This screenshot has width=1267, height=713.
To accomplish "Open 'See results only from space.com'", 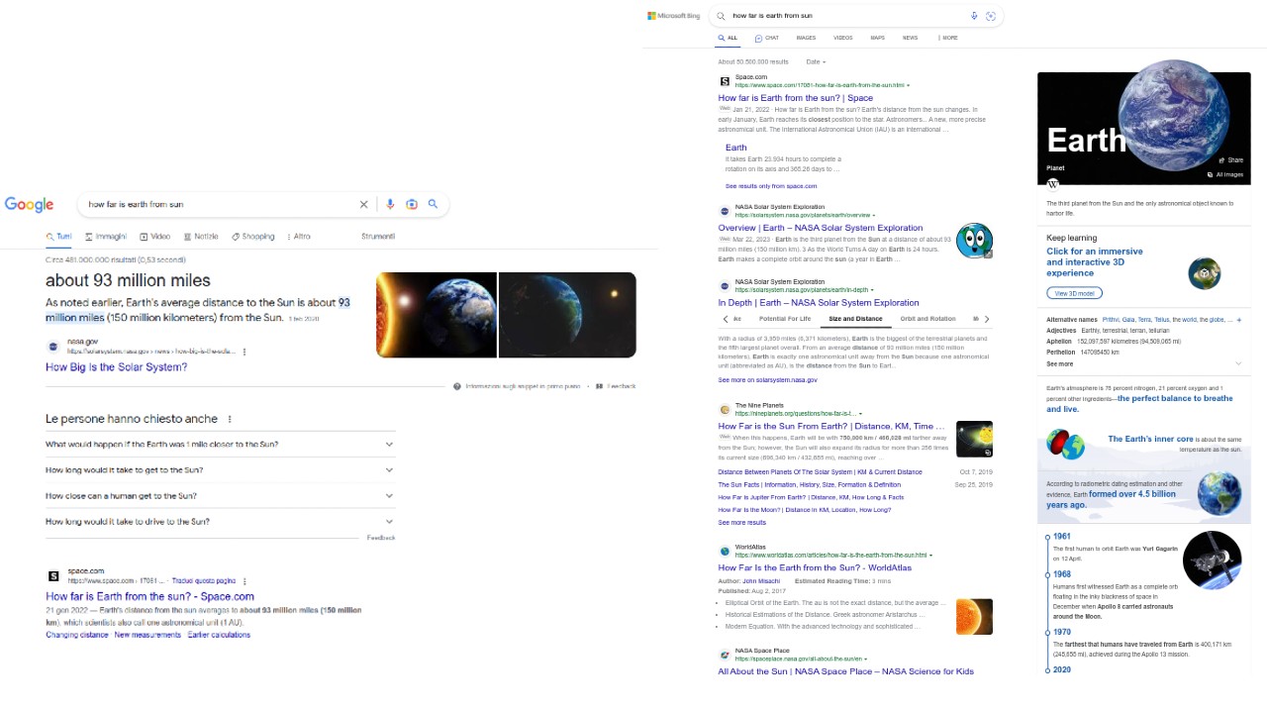I will (x=771, y=186).
